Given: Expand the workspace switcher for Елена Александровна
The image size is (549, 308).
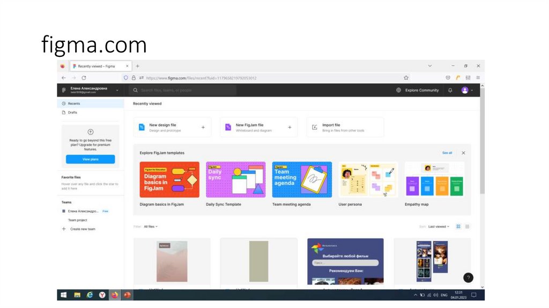Looking at the screenshot, I should (90, 90).
